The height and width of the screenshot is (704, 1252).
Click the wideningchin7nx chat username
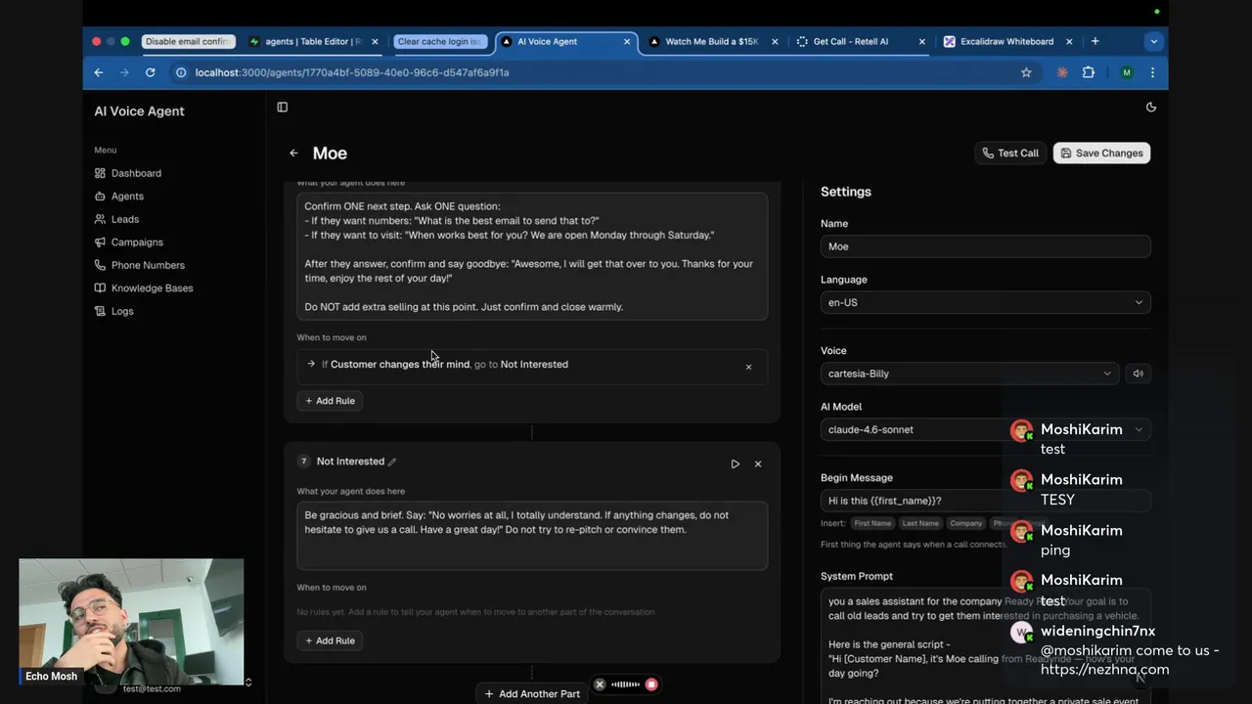tap(1097, 632)
